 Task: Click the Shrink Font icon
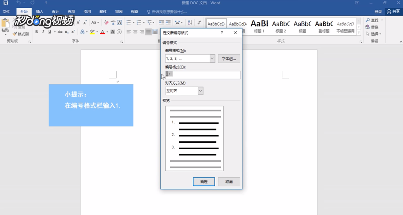(85, 23)
